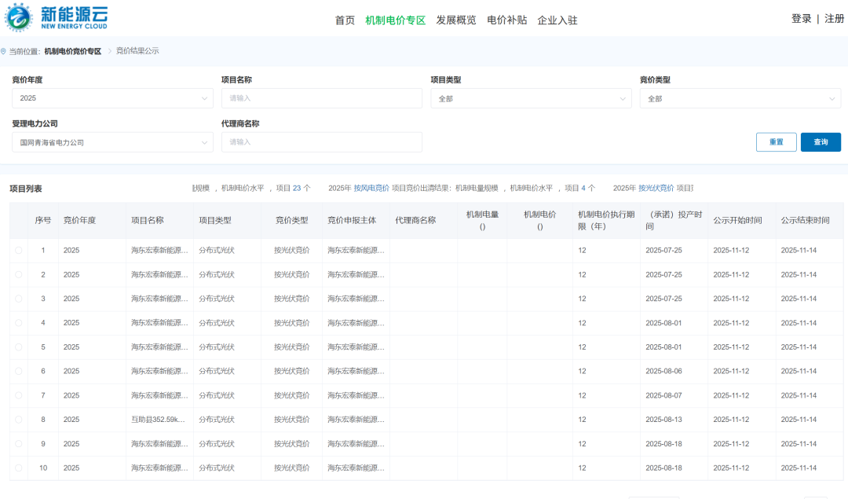Screen dimensions: 848x499
Task: Click the 按风电竞价 link in the ticker
Action: pyautogui.click(x=371, y=189)
